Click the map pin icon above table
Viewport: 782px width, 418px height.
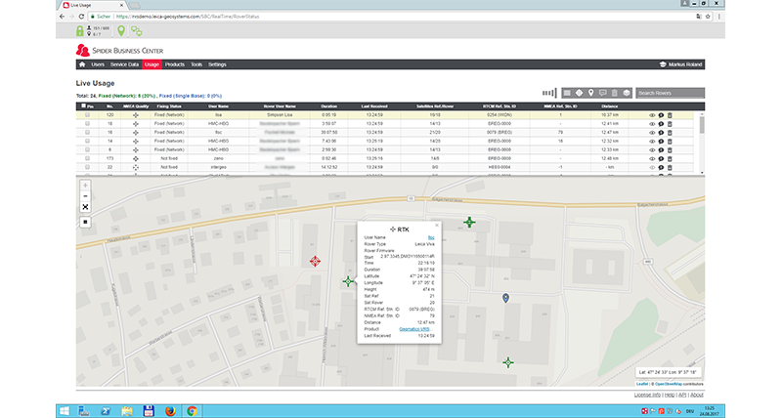coord(590,93)
